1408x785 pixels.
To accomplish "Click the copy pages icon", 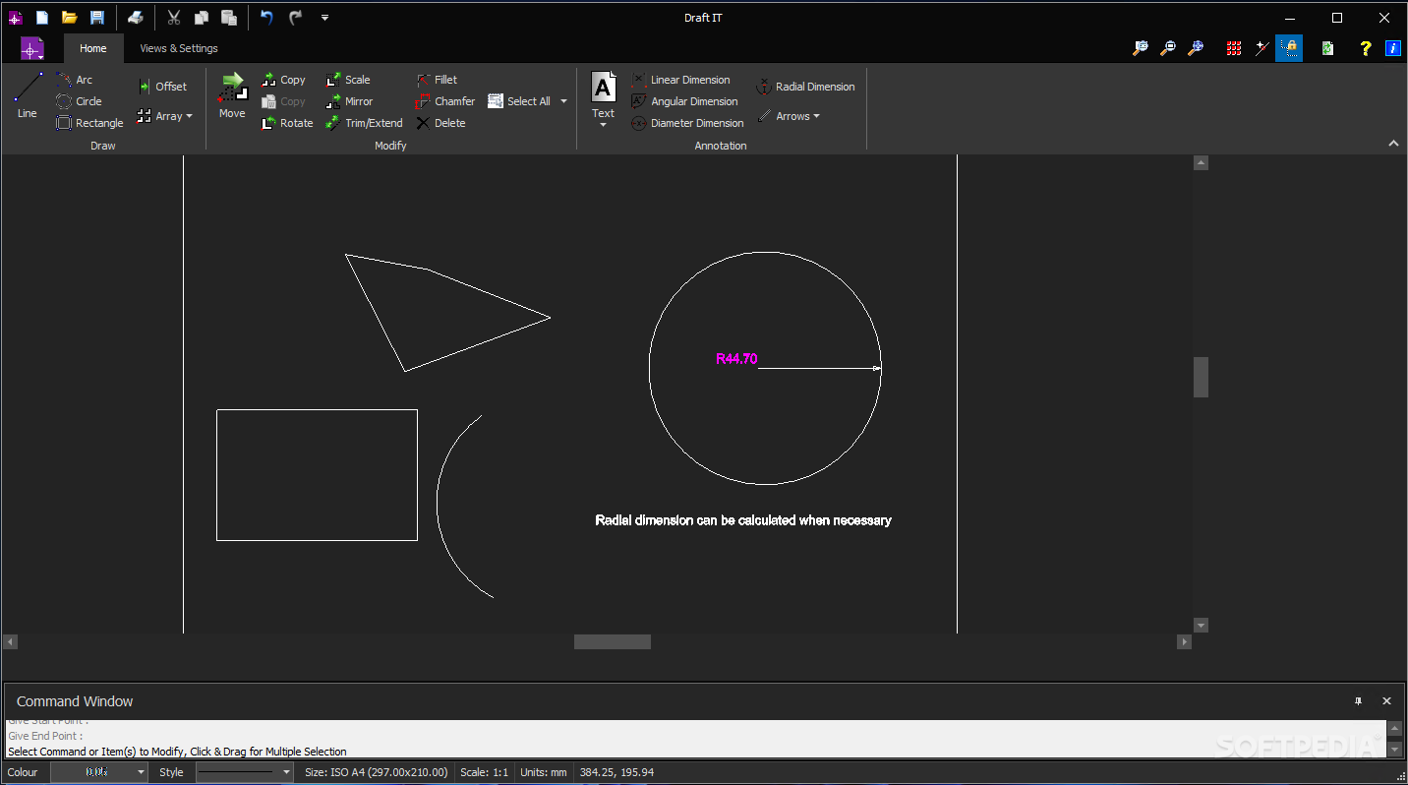I will [x=202, y=18].
